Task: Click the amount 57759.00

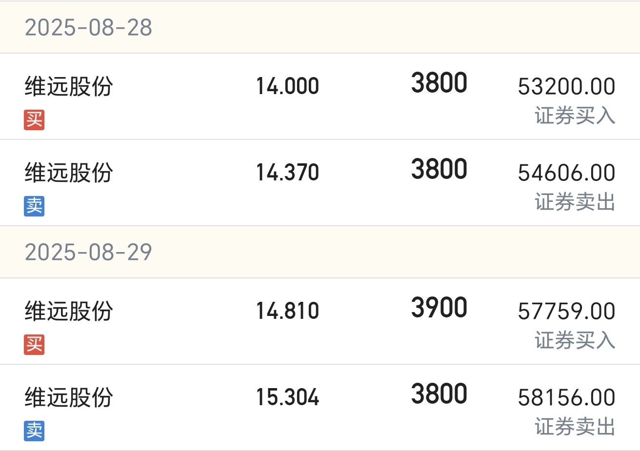Action: pyautogui.click(x=566, y=312)
